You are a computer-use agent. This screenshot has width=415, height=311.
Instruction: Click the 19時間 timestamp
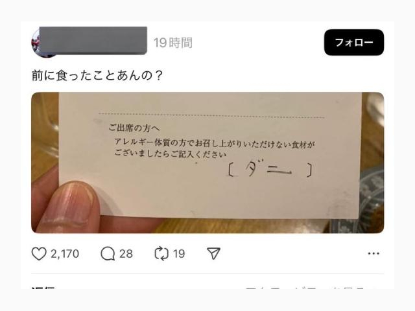(x=173, y=43)
